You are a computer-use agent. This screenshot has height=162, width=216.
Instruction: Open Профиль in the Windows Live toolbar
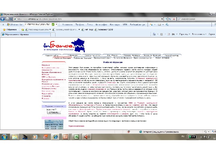click(80, 25)
